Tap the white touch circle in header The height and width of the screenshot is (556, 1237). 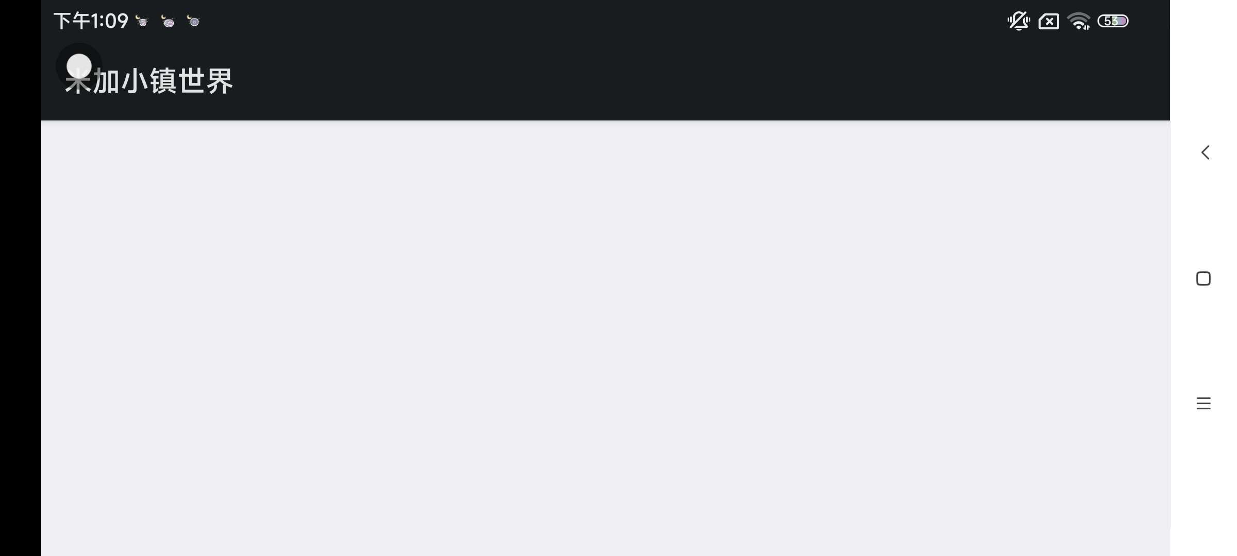79,66
